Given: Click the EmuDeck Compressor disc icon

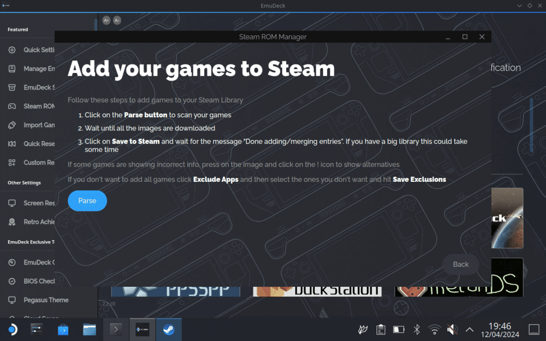Looking at the screenshot, I should pos(12,262).
